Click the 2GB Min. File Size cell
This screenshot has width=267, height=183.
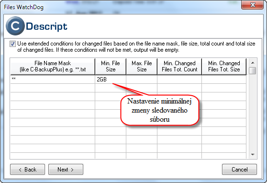tap(111, 80)
